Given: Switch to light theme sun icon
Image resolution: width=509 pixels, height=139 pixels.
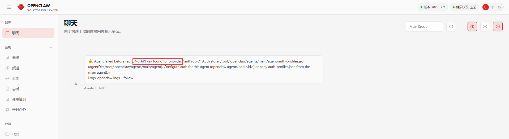Looking at the screenshot, I should (x=492, y=7).
